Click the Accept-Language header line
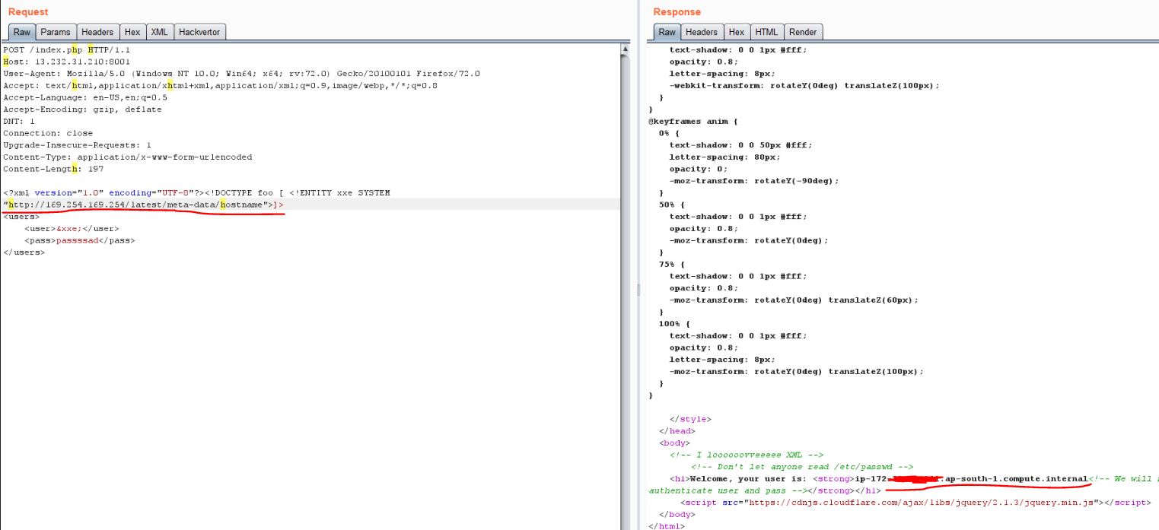 pyautogui.click(x=85, y=97)
